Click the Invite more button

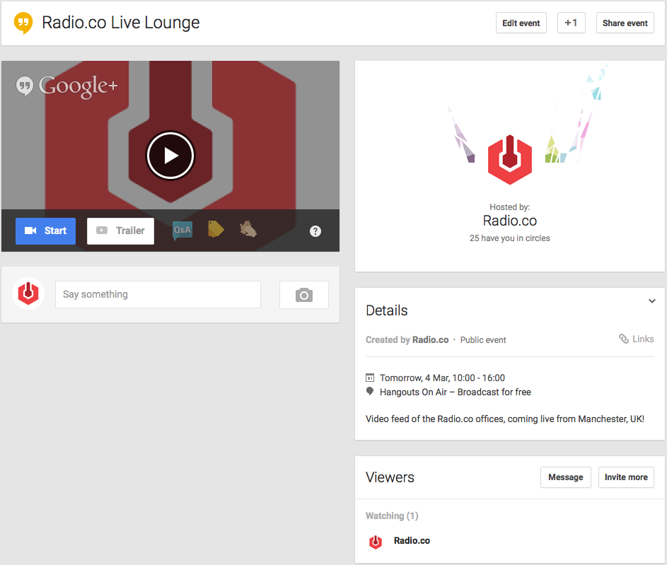point(626,477)
